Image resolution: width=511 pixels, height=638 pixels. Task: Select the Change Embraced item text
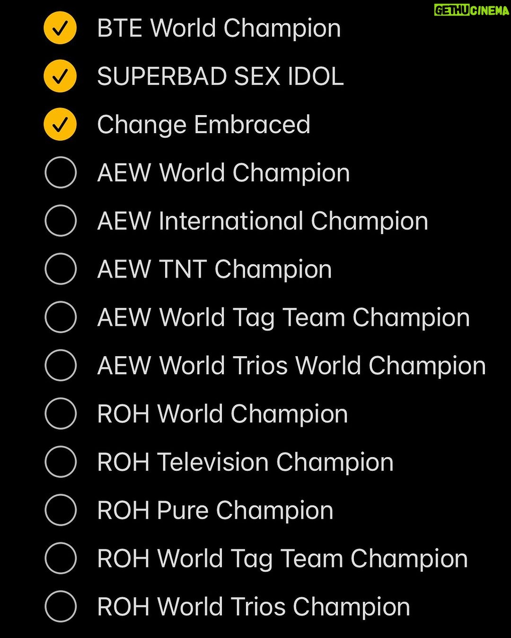tap(204, 125)
